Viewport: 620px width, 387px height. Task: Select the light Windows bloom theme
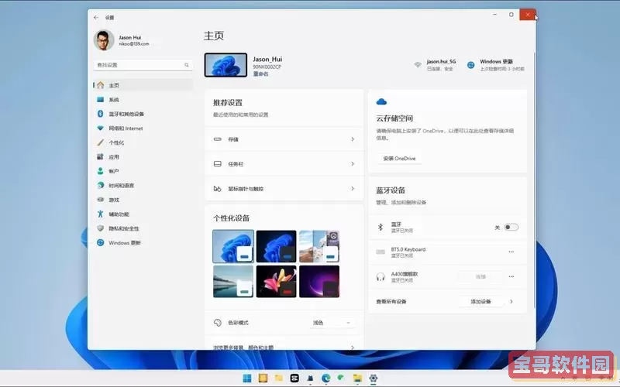click(233, 246)
